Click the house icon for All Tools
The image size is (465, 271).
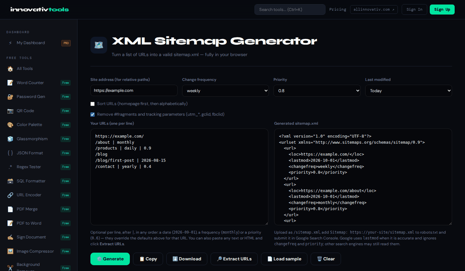tap(10, 69)
